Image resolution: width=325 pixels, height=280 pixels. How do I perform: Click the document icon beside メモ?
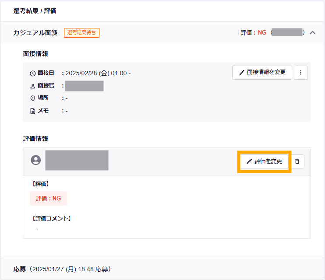[x=32, y=111]
